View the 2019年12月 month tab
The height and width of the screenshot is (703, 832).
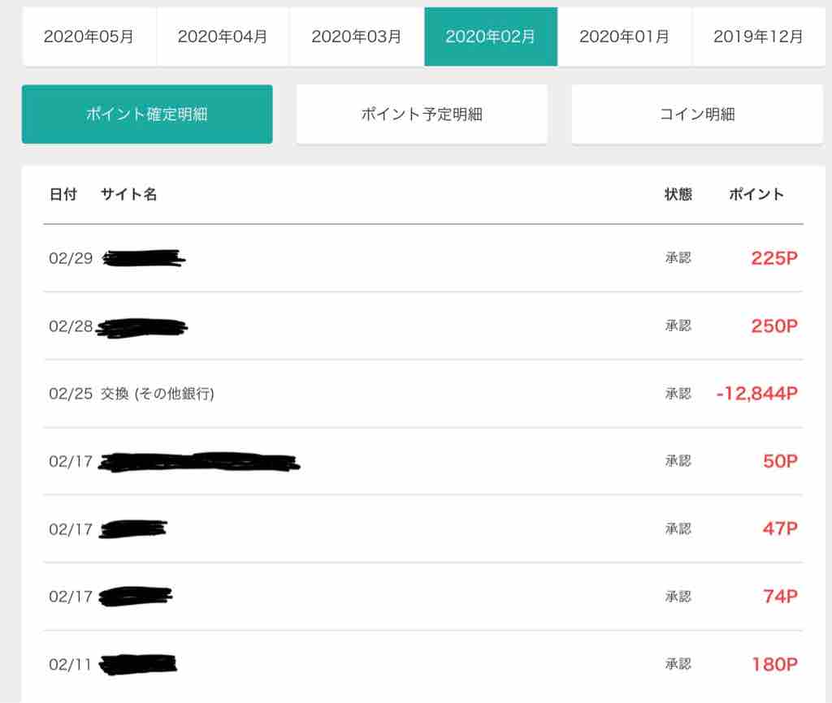tap(759, 37)
